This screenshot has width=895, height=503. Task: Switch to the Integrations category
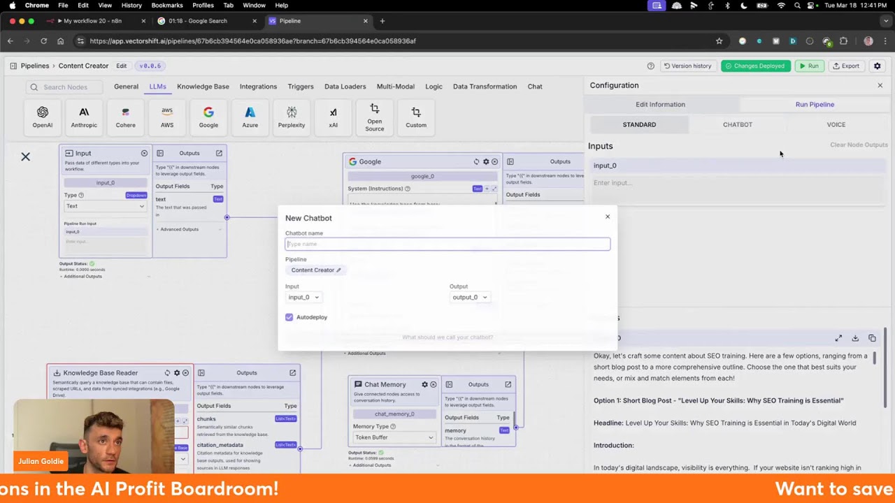pos(258,87)
